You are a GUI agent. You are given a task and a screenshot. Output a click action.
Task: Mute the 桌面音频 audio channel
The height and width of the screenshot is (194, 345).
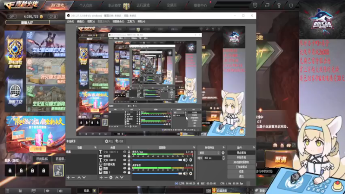click(185, 174)
